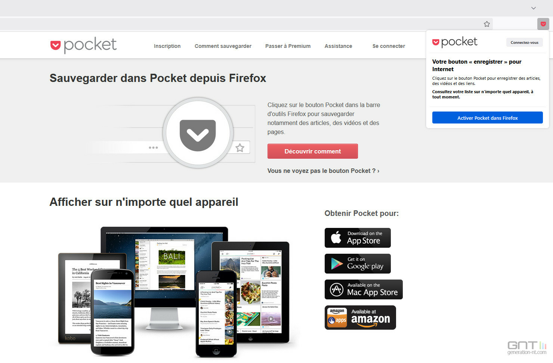Screen dimensions: 553x363
Task: Open the tab list chevron at top
Action: (x=534, y=8)
